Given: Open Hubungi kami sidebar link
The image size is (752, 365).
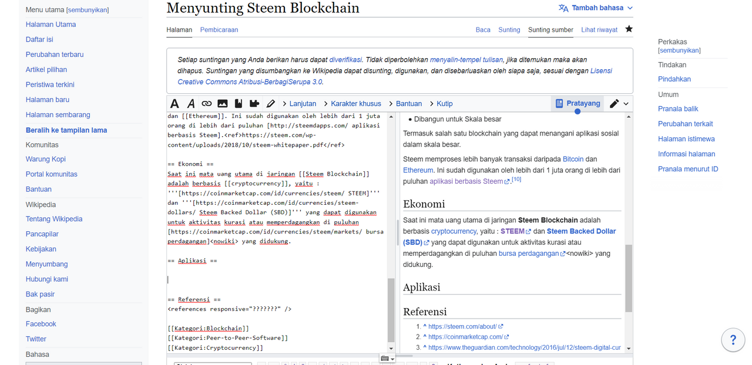Looking at the screenshot, I should coord(47,279).
